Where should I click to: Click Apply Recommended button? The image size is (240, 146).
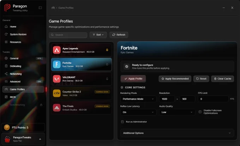point(175,79)
